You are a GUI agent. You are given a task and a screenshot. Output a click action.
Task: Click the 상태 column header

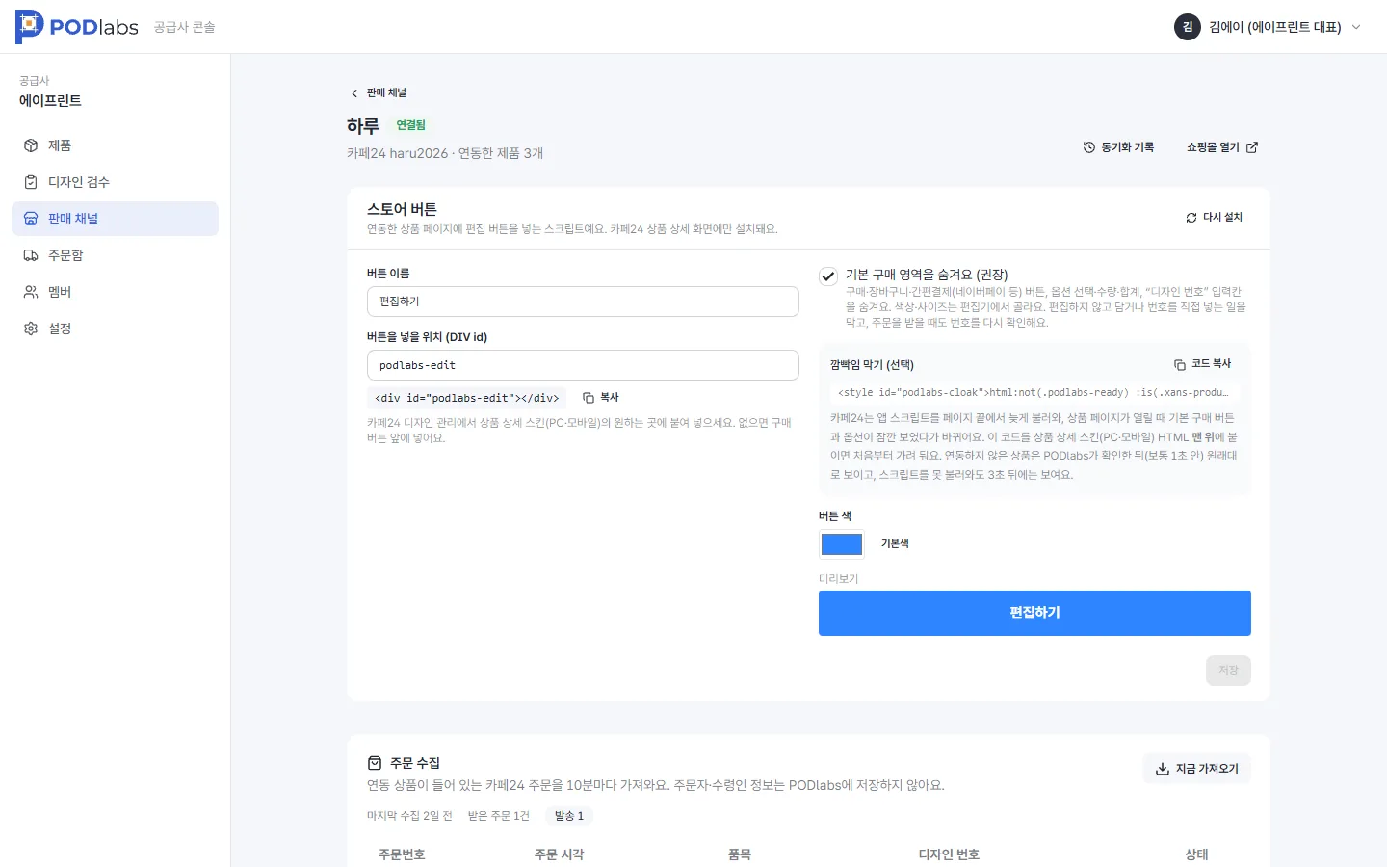pos(1197,854)
